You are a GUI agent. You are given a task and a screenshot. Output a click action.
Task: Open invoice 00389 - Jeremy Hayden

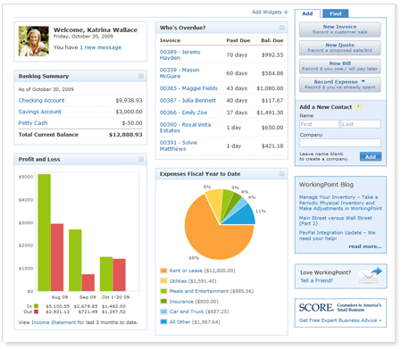(x=180, y=54)
